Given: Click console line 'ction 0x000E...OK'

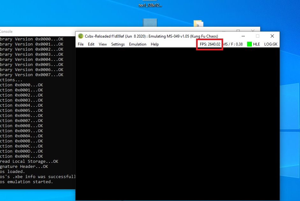Looking at the screenshot, I should click(x=21, y=156).
